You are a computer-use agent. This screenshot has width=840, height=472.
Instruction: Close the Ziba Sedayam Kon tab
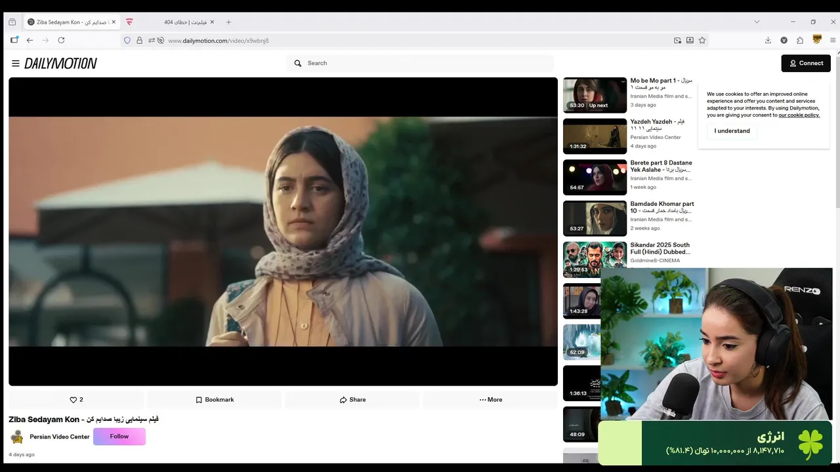[114, 22]
